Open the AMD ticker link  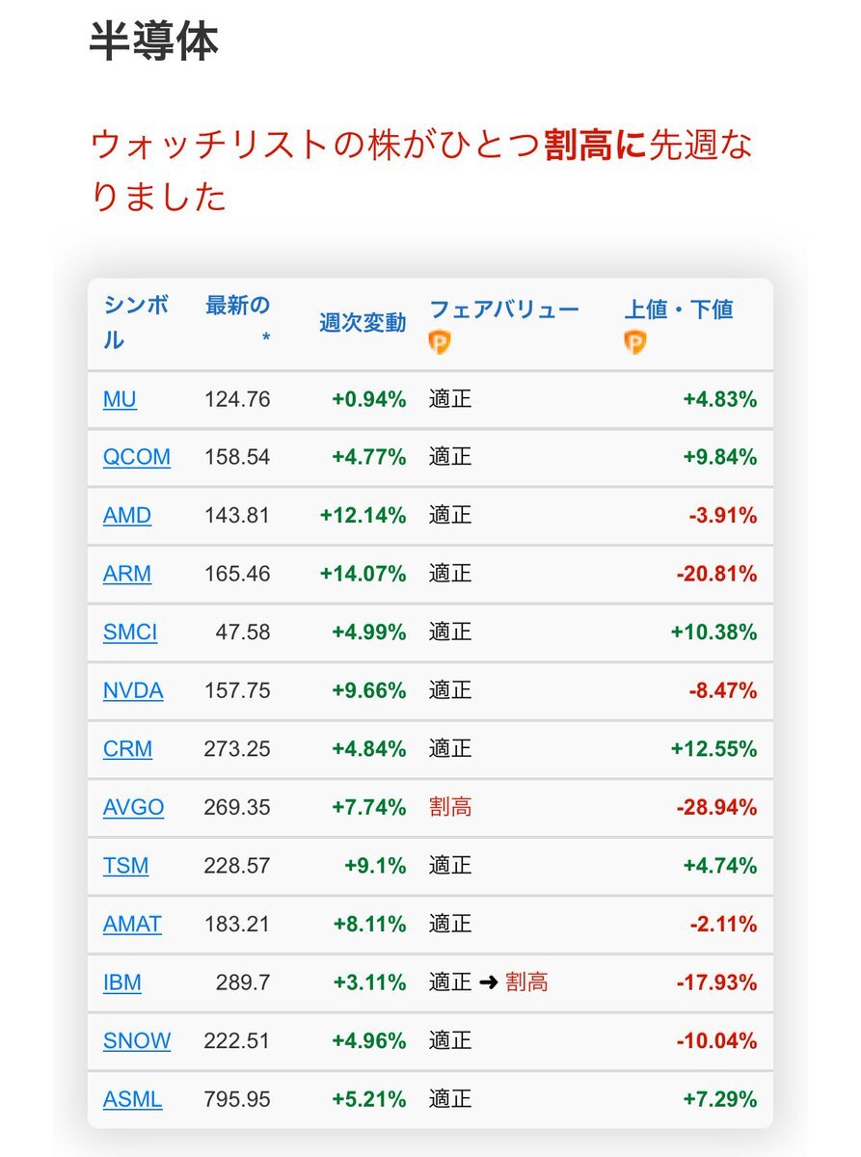tap(127, 516)
